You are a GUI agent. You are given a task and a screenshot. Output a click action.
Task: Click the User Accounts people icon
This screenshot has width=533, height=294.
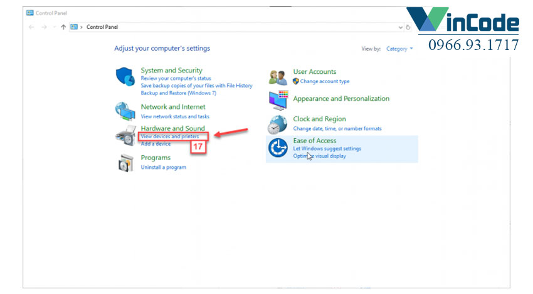click(x=278, y=77)
